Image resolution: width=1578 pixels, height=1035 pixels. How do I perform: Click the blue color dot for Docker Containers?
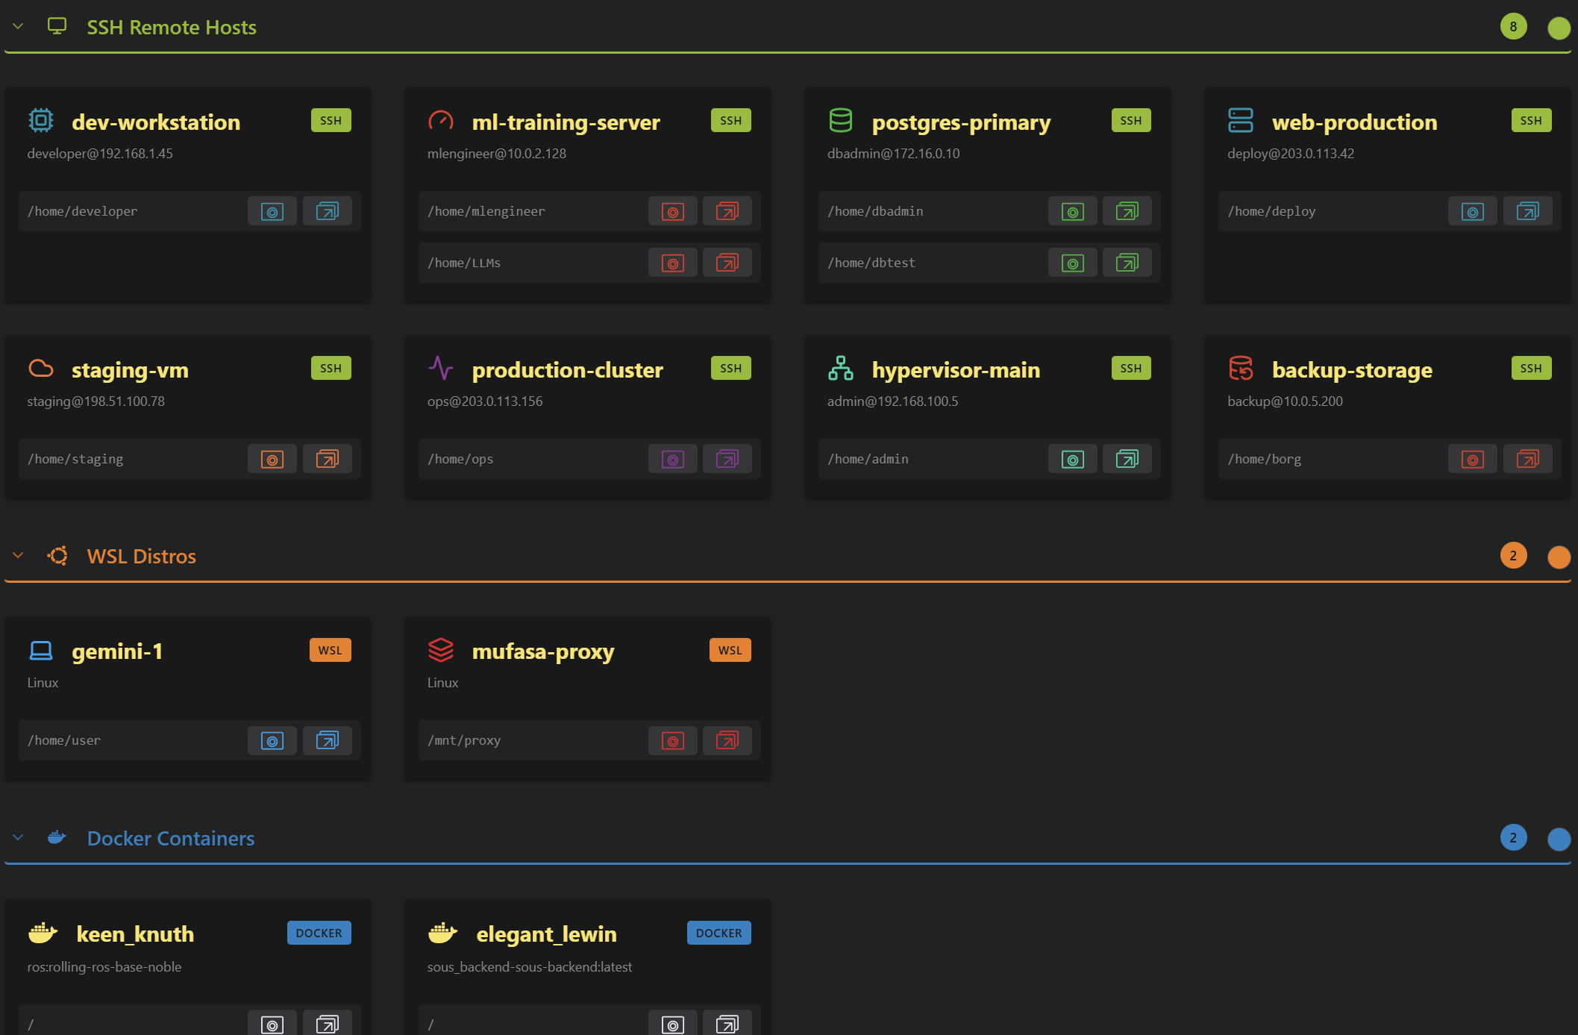coord(1559,839)
